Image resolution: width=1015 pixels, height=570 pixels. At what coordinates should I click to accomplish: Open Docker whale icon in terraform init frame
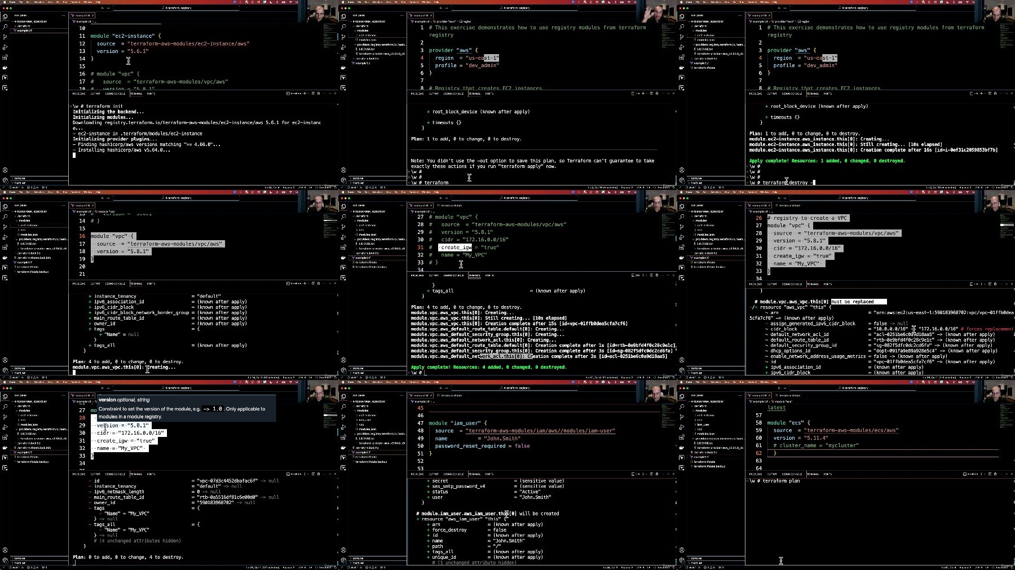5,68
